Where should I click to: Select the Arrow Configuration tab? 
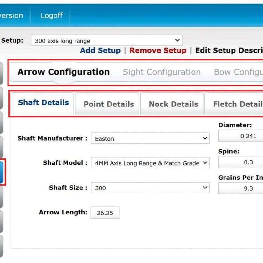coord(64,72)
